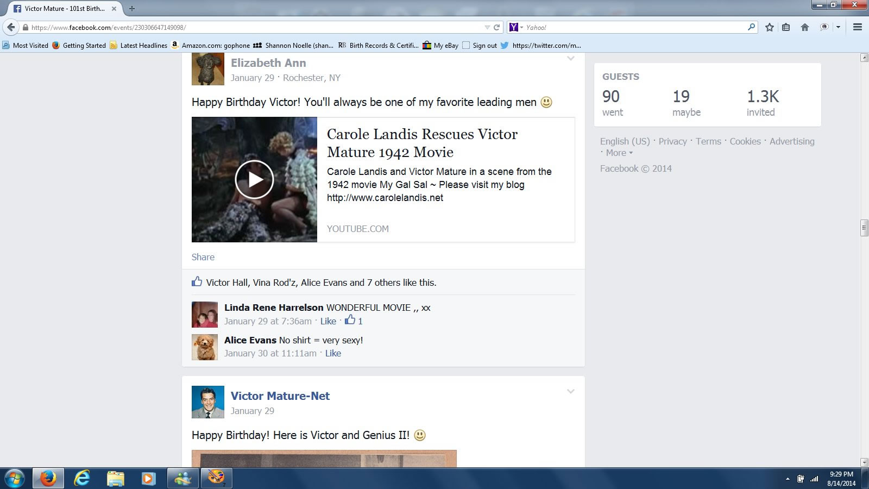Click the Victor Mature-Net name link

(280, 396)
